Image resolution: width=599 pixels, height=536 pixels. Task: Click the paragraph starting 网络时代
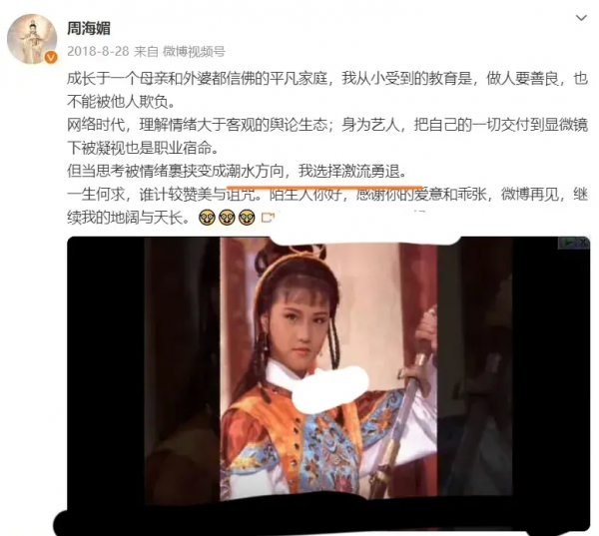point(327,137)
